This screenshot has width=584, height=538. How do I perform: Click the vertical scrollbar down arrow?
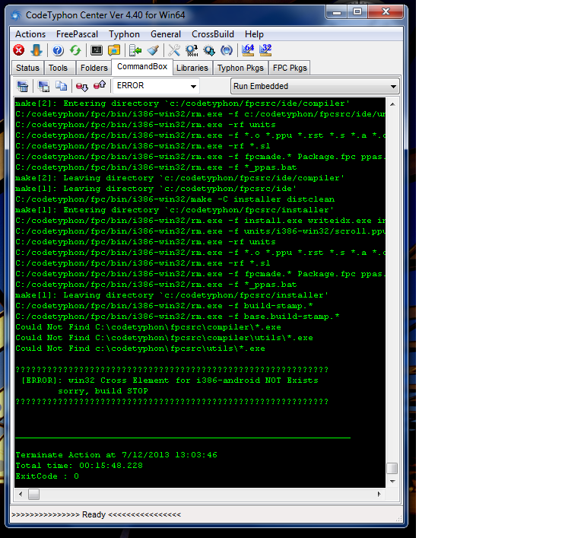[392, 482]
